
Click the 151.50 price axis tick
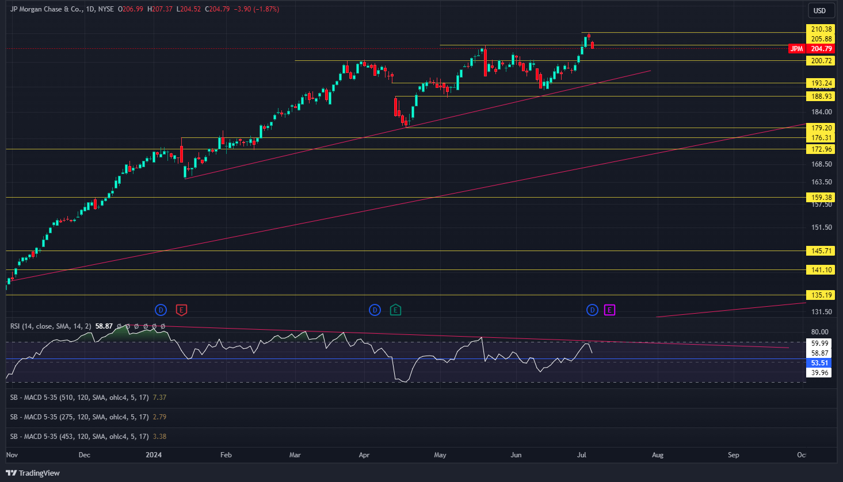tap(821, 227)
